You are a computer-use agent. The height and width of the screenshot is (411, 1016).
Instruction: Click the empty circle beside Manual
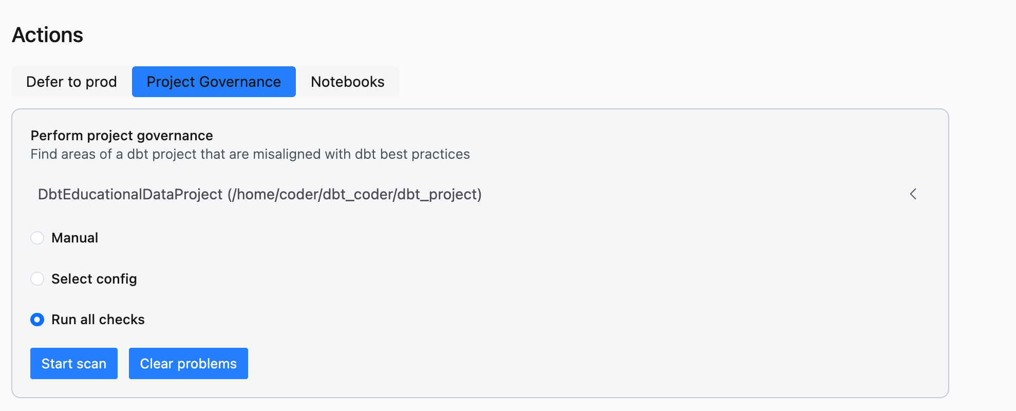[x=37, y=238]
